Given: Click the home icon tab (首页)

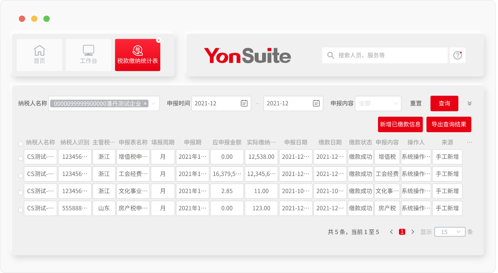Looking at the screenshot, I should [39, 55].
